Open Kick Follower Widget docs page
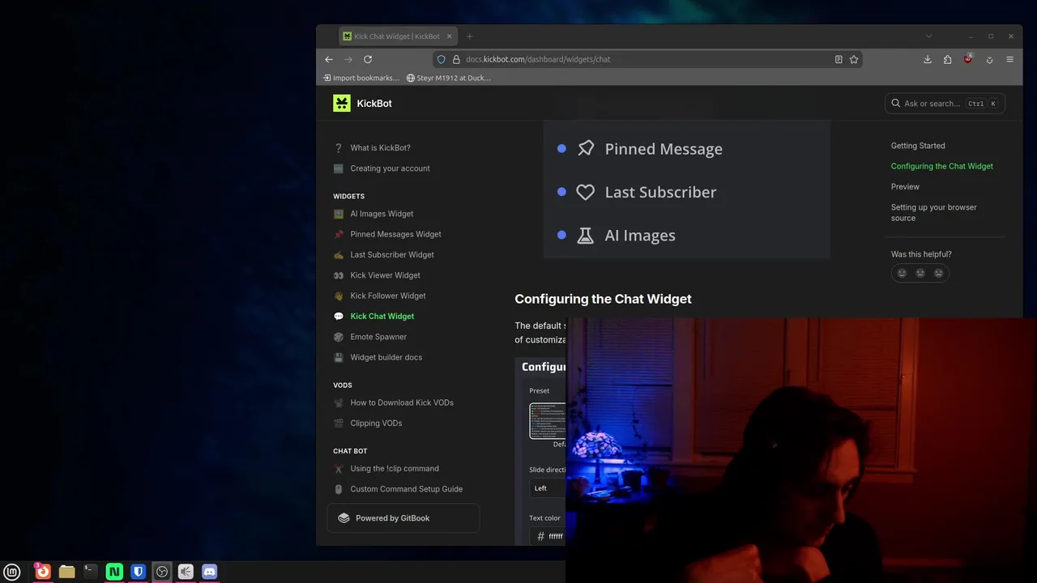 [387, 296]
